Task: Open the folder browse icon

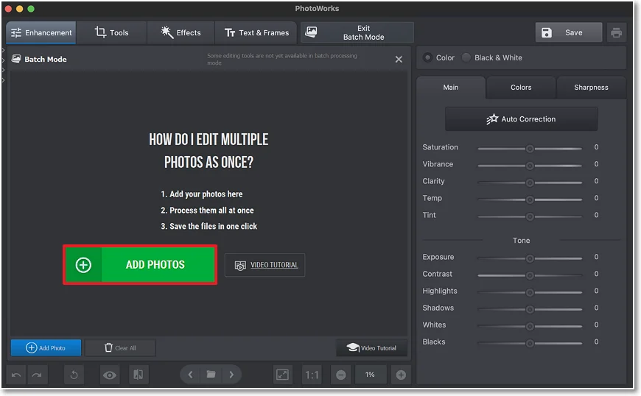Action: point(211,375)
